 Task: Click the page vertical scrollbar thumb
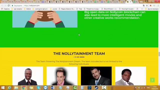tap(159, 54)
